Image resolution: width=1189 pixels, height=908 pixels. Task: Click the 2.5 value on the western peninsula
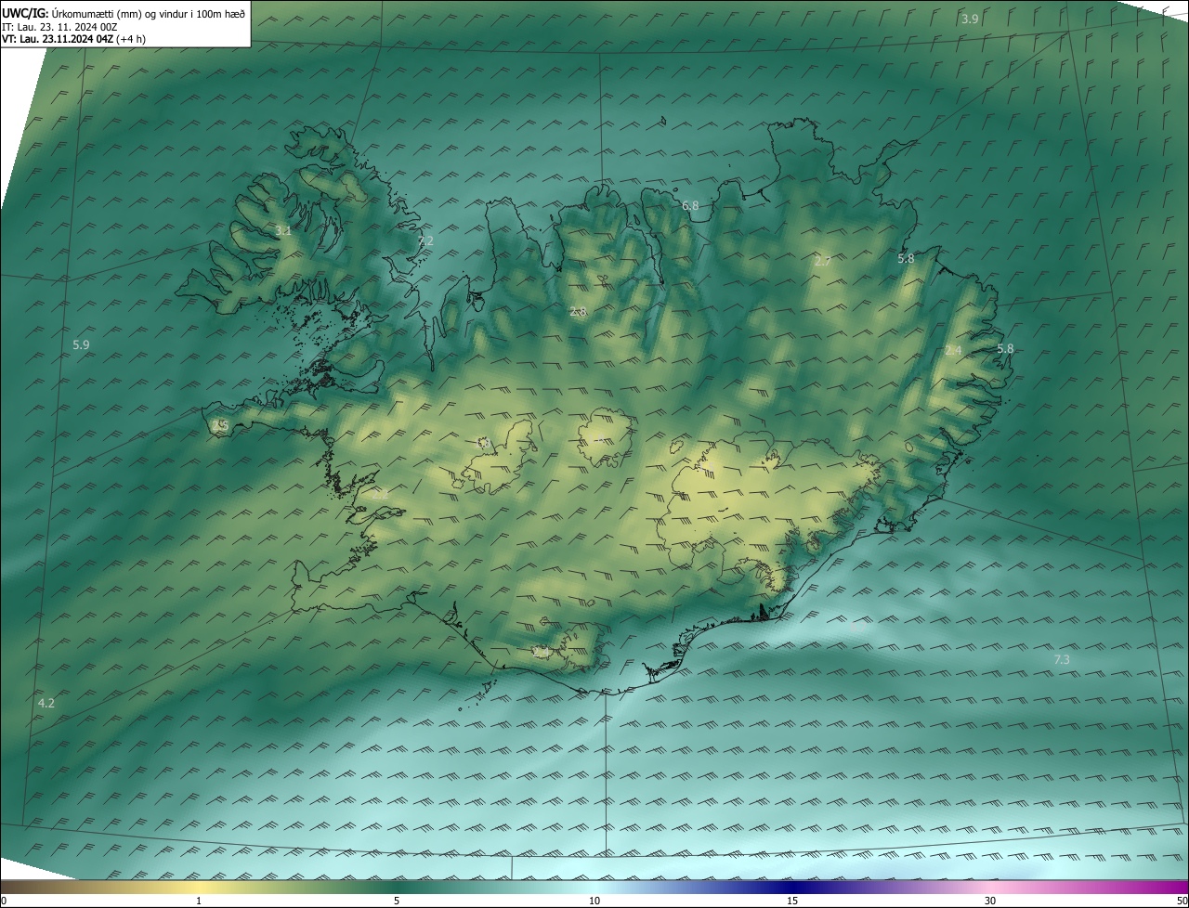pos(220,424)
